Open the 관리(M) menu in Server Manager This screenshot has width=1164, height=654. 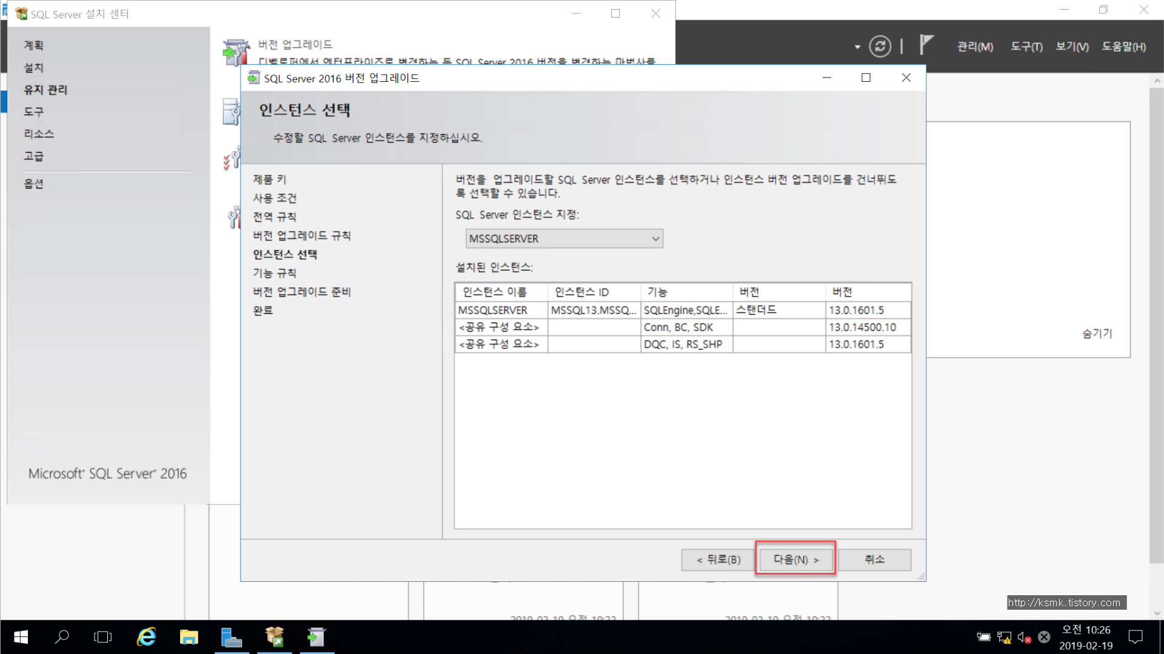[975, 47]
